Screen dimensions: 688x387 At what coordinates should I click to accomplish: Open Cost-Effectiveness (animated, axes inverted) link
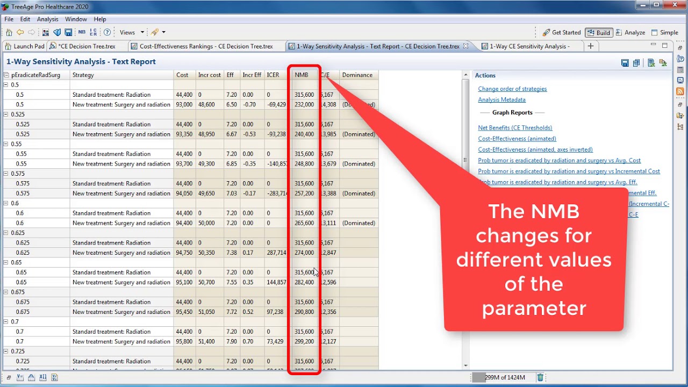[535, 149]
